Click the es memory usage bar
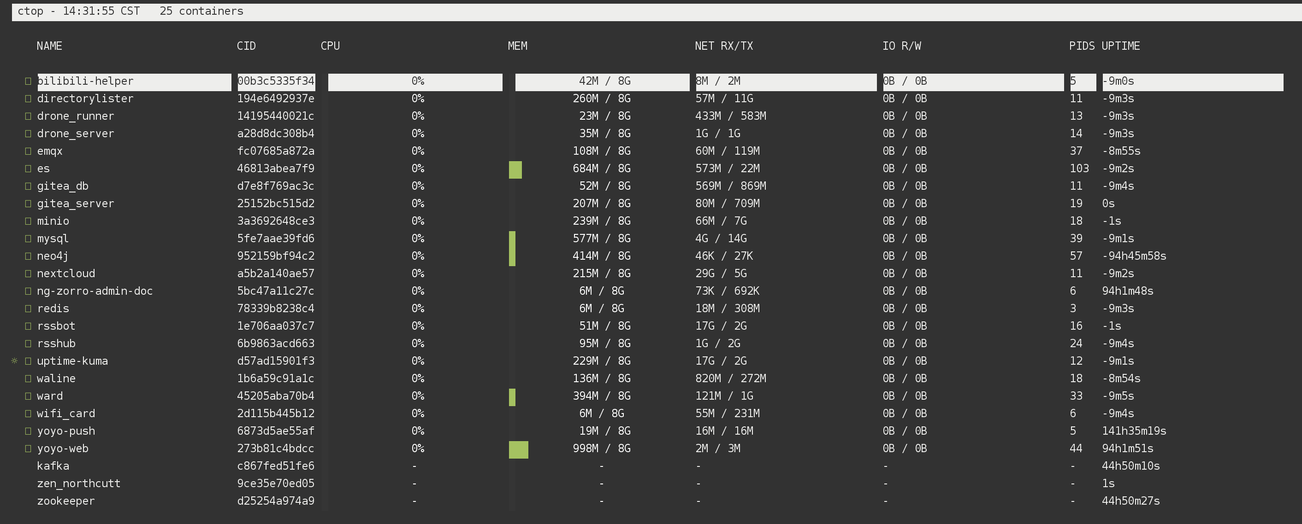1302x524 pixels. coord(515,169)
